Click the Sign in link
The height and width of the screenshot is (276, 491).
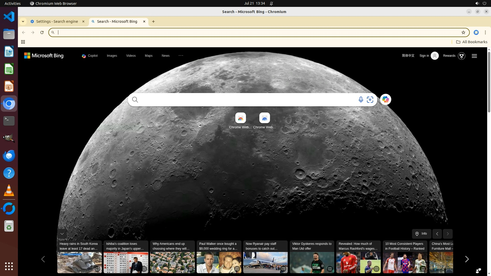[424, 56]
